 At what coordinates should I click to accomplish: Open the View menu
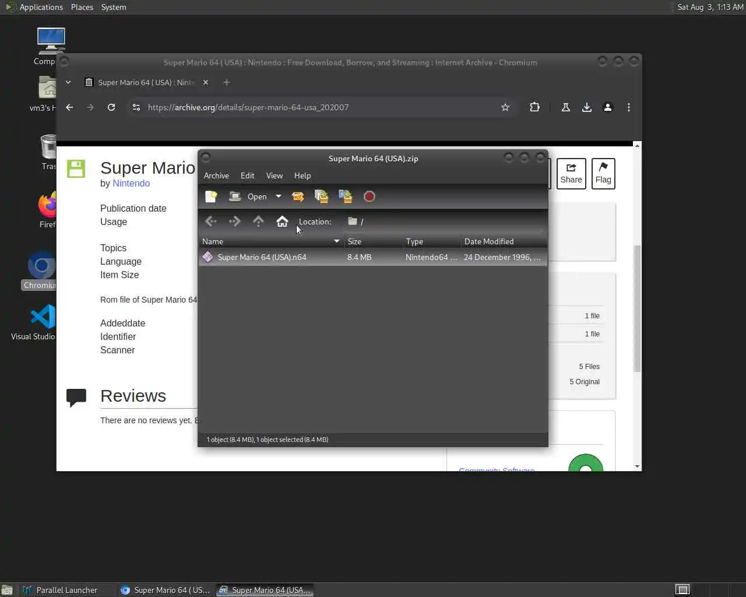tap(275, 175)
